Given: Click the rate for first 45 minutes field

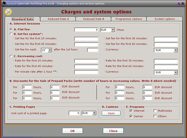Looking at the screenshot, I should coord(86,67).
